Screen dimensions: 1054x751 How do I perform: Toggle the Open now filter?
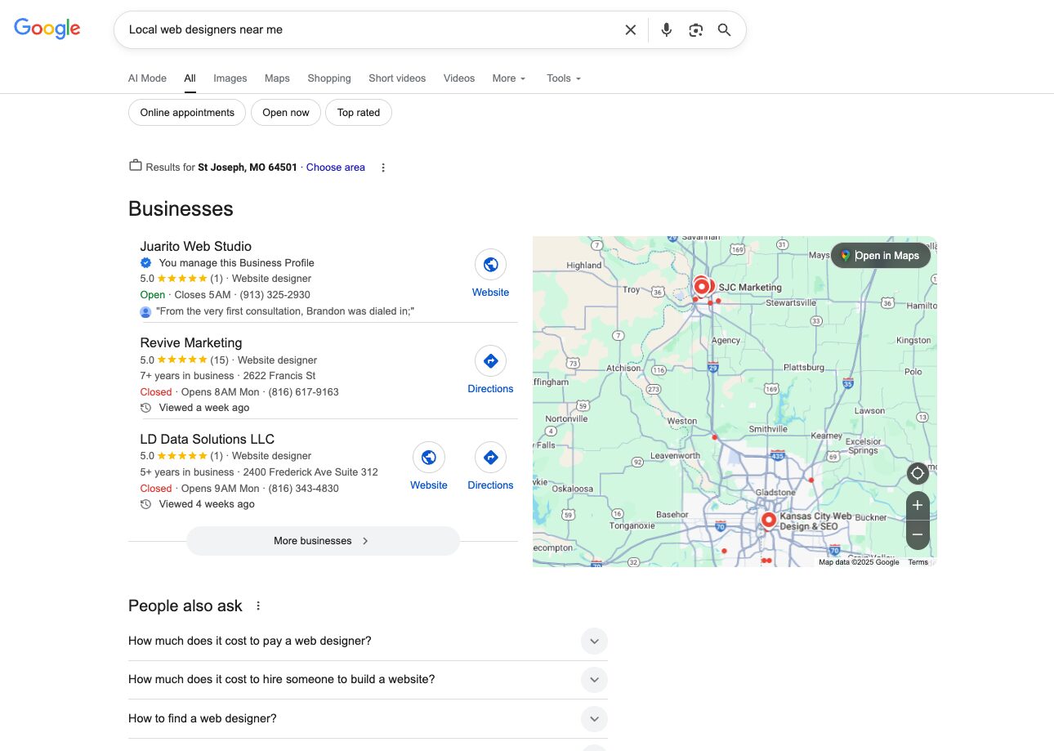pyautogui.click(x=286, y=113)
